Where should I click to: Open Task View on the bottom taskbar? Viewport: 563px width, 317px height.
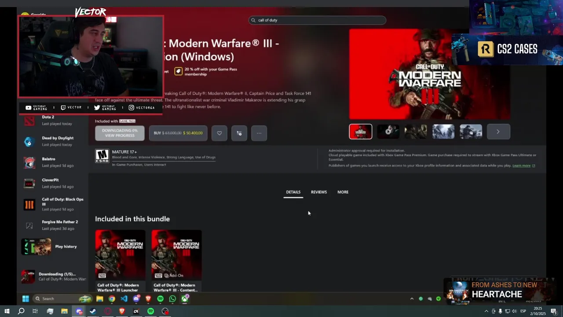(x=35, y=311)
